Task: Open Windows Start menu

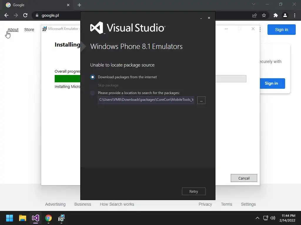Action: (9, 218)
